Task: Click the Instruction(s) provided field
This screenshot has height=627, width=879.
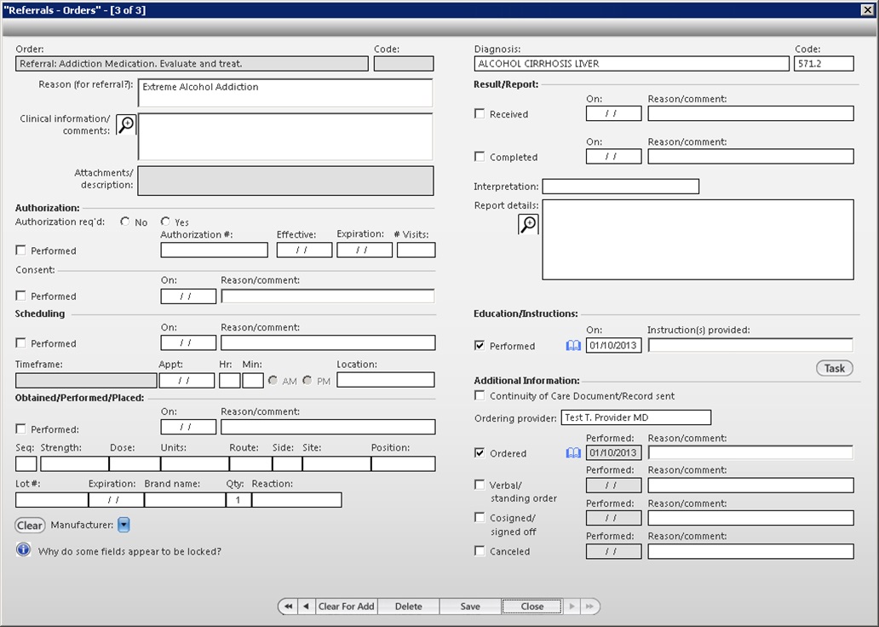Action: [750, 345]
